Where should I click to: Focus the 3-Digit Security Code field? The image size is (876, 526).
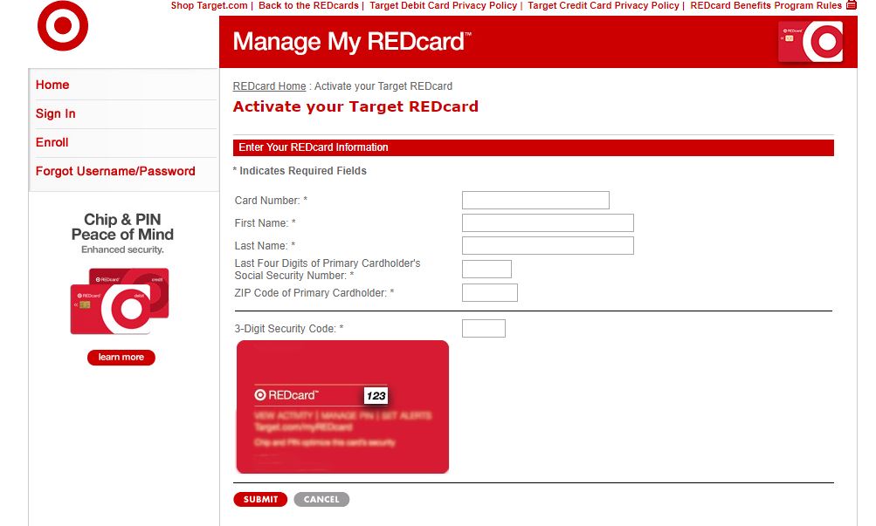click(483, 329)
